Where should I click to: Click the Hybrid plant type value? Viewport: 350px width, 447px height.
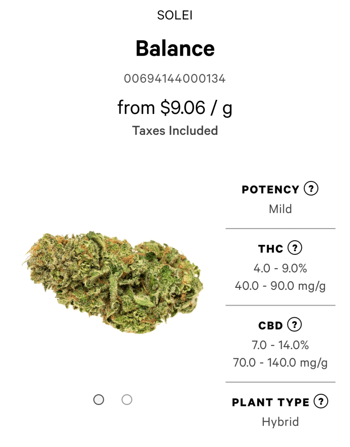click(280, 422)
